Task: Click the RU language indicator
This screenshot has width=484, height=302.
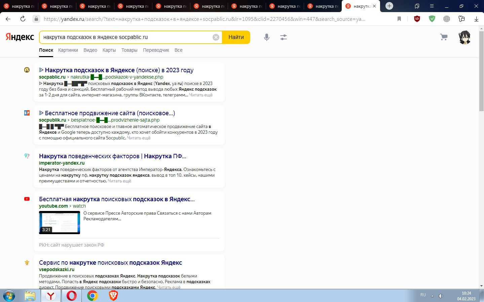Action: pos(423,295)
